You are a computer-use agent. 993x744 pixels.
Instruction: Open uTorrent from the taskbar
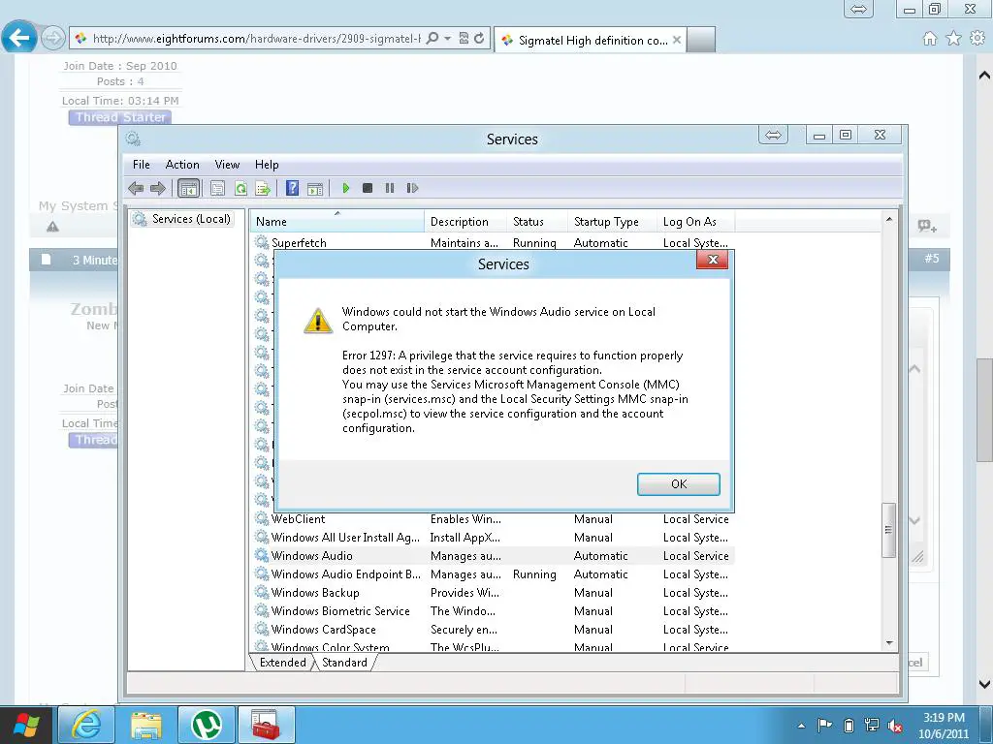[x=206, y=725]
